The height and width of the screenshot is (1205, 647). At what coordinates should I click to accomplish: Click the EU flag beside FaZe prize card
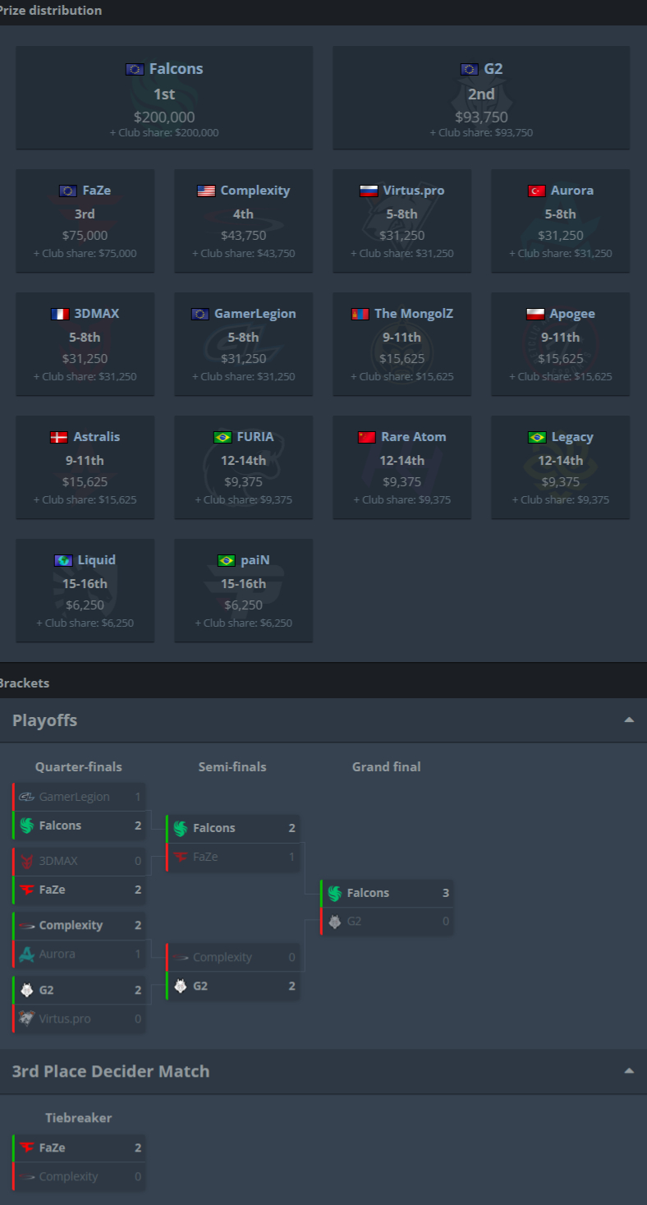tap(68, 191)
